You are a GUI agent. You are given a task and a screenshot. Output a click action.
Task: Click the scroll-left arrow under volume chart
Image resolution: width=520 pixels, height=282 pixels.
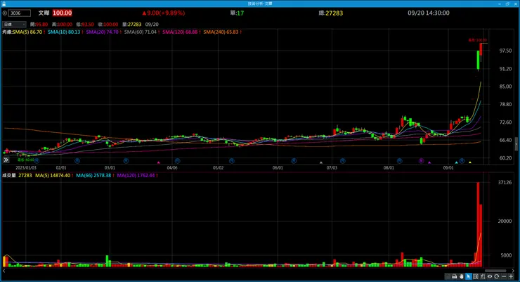coord(4,271)
